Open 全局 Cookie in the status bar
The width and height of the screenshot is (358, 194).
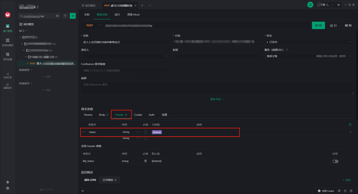tap(326, 191)
